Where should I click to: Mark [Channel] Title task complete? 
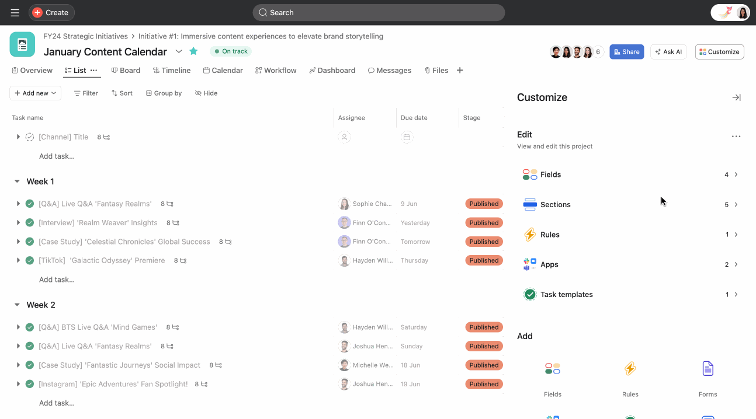30,137
